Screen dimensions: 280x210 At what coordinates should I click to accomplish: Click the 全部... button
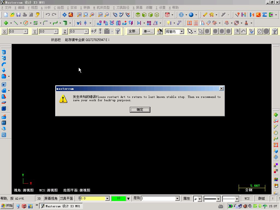pos(133,31)
